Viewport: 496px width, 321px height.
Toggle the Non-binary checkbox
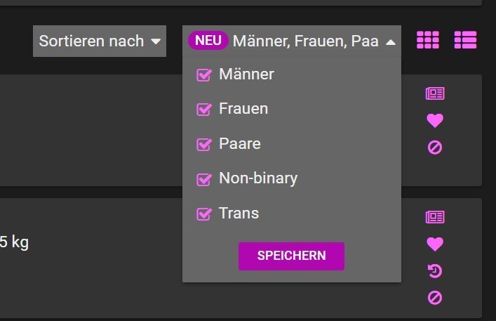(x=204, y=179)
